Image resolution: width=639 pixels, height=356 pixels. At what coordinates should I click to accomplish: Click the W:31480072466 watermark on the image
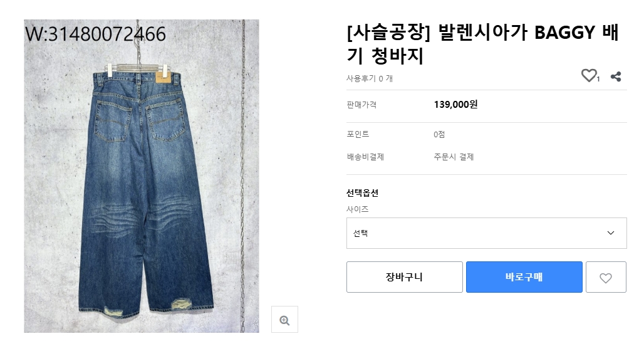click(96, 34)
